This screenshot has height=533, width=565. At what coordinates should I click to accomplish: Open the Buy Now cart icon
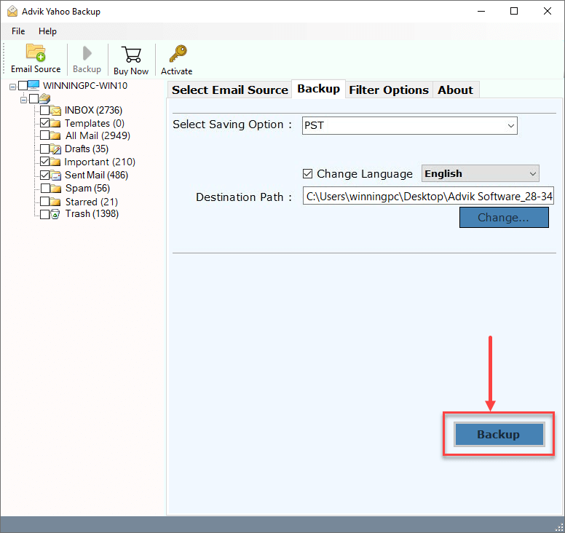[131, 55]
